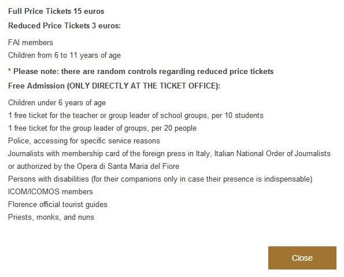Click the ICOM/ICOMOS members line
The image size is (344, 277).
(x=50, y=191)
